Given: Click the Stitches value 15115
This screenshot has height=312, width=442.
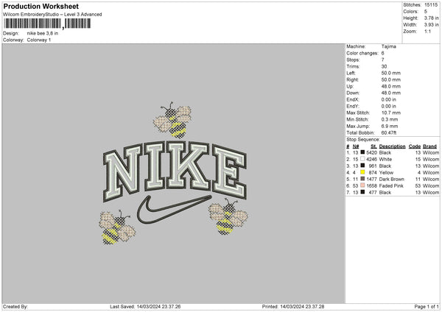Looking at the screenshot, I should point(431,5).
